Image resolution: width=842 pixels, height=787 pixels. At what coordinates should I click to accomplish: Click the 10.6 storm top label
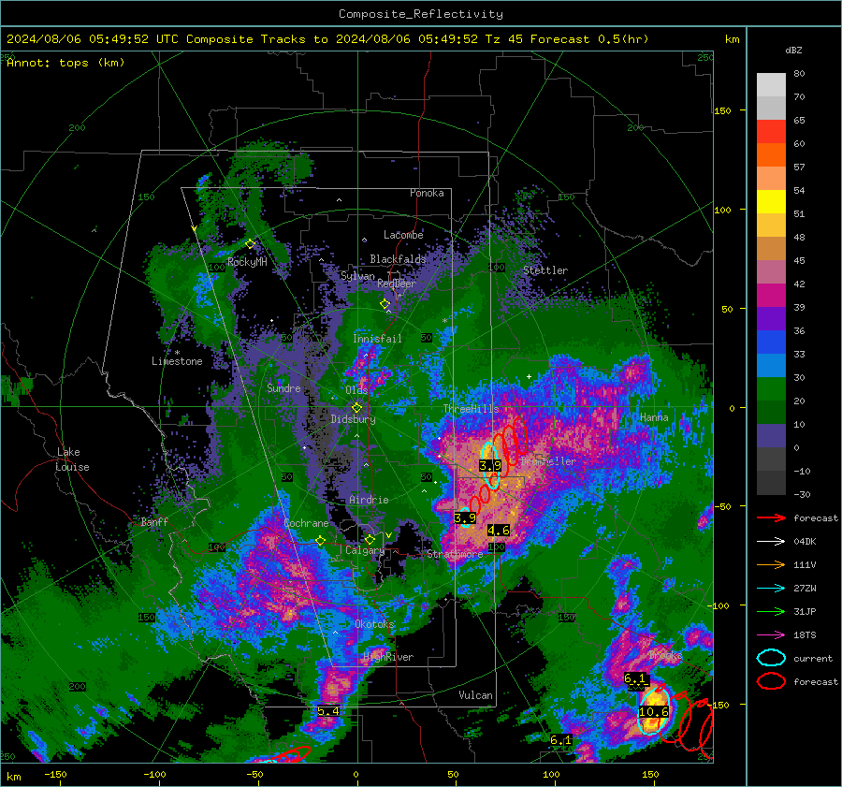pyautogui.click(x=654, y=712)
